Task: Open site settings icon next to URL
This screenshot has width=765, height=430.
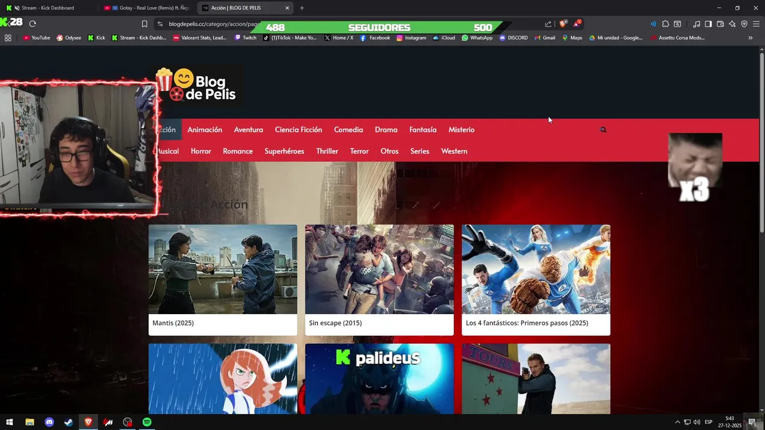Action: (x=160, y=24)
